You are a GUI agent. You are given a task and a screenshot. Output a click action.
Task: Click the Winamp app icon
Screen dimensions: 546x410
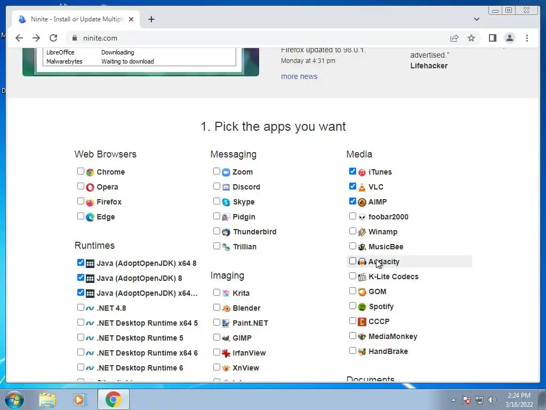[362, 232]
